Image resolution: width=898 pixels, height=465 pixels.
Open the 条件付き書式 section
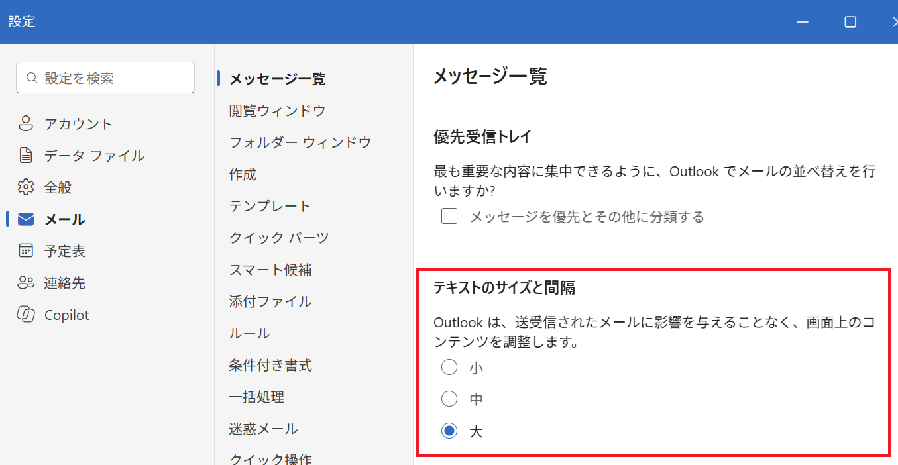pos(270,365)
